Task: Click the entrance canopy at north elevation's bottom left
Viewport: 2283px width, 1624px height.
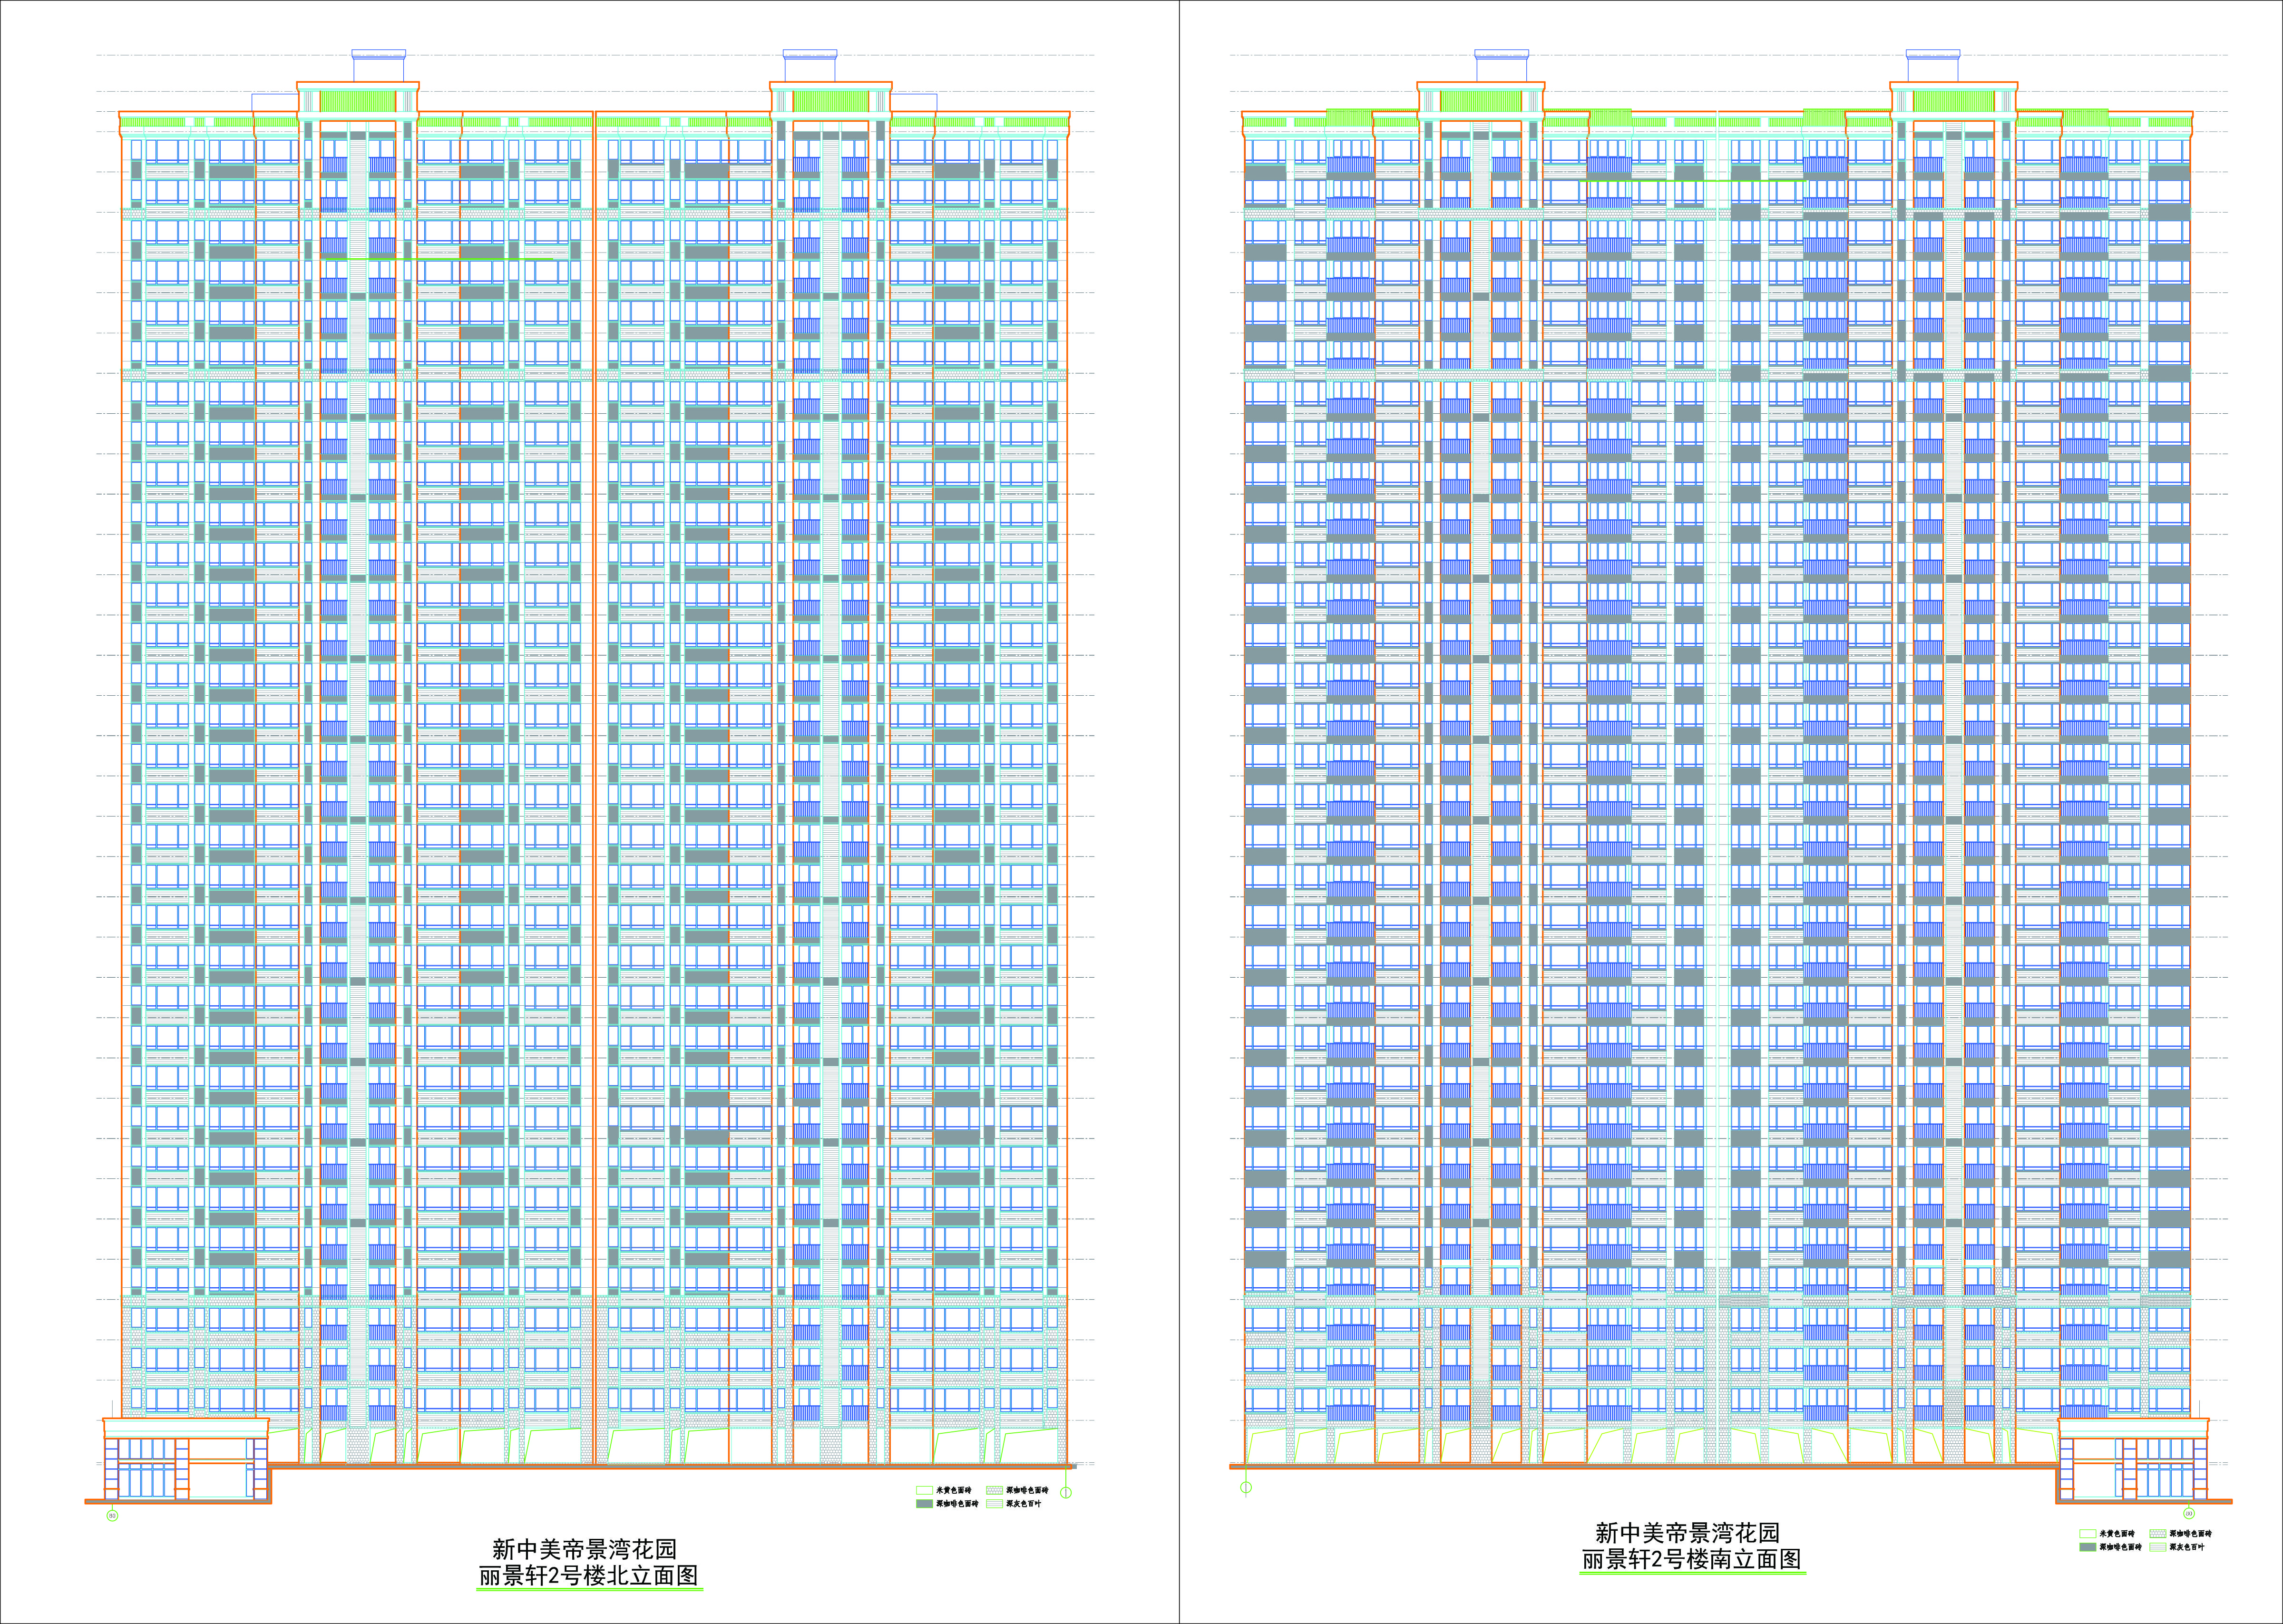Action: click(x=186, y=1428)
